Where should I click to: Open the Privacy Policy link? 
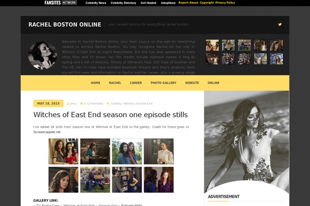[x=225, y=3]
